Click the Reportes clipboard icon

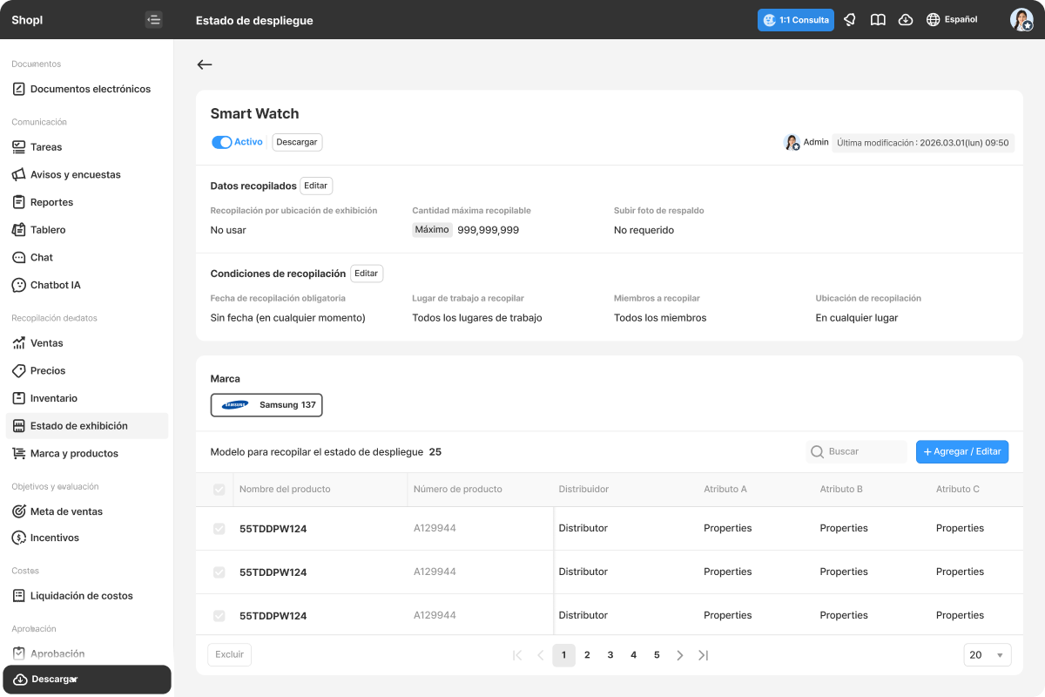coord(19,202)
